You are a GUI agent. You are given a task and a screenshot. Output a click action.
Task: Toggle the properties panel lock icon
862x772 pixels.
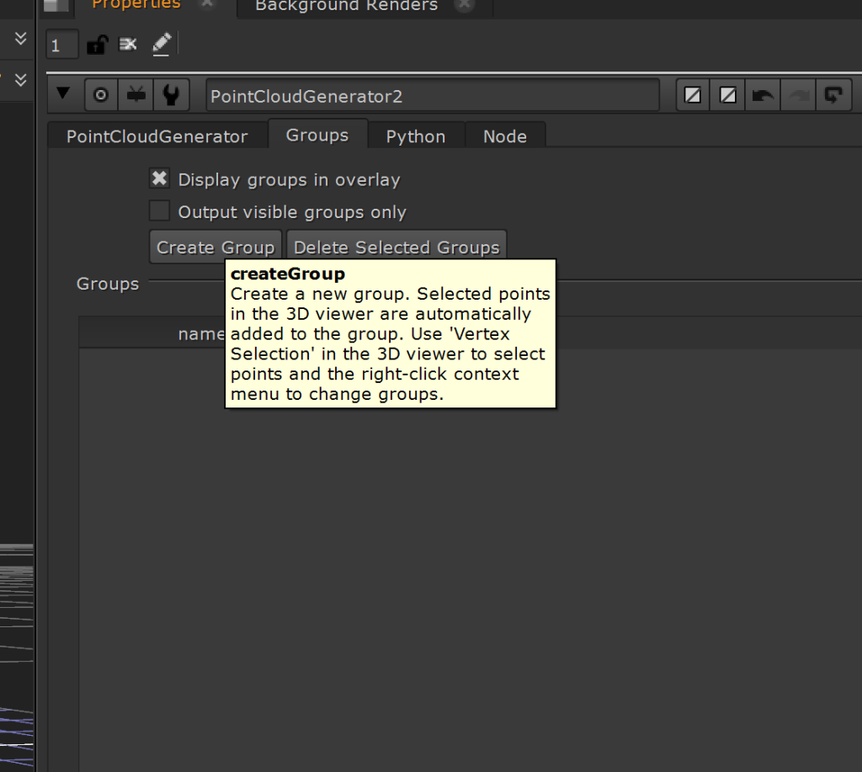click(98, 44)
